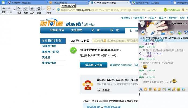Toggle 无痕 paw-print private mode icon

[x=49, y=8]
